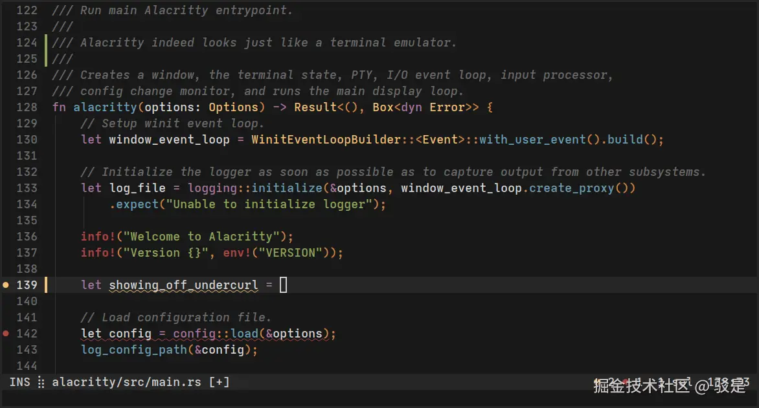Click config::load on line 142

coord(216,334)
